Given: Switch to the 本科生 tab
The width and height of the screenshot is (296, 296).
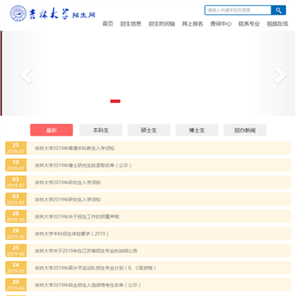Looking at the screenshot, I should tap(101, 130).
